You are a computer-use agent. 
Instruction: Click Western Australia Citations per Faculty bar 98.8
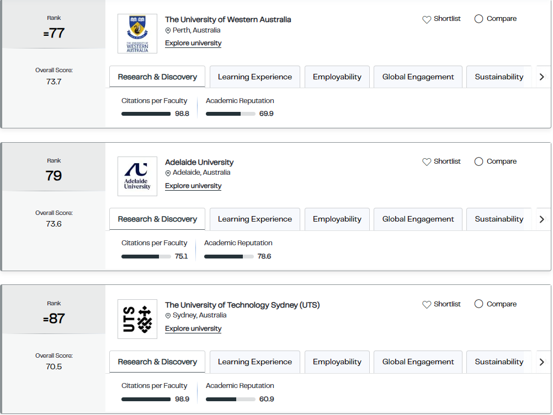click(146, 114)
